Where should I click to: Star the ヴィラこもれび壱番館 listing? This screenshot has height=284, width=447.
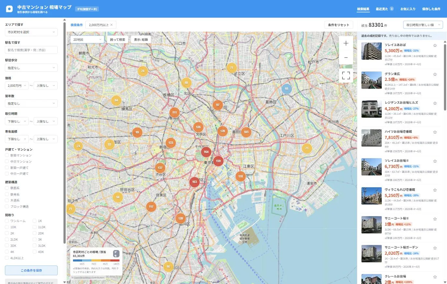pyautogui.click(x=435, y=190)
